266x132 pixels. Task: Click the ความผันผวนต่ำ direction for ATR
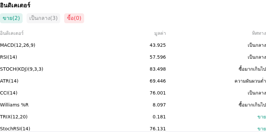click(x=250, y=81)
